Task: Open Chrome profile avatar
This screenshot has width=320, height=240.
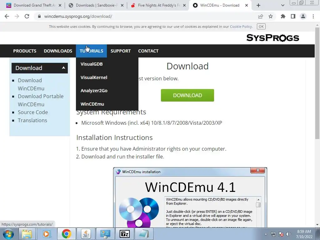Action: [303, 16]
